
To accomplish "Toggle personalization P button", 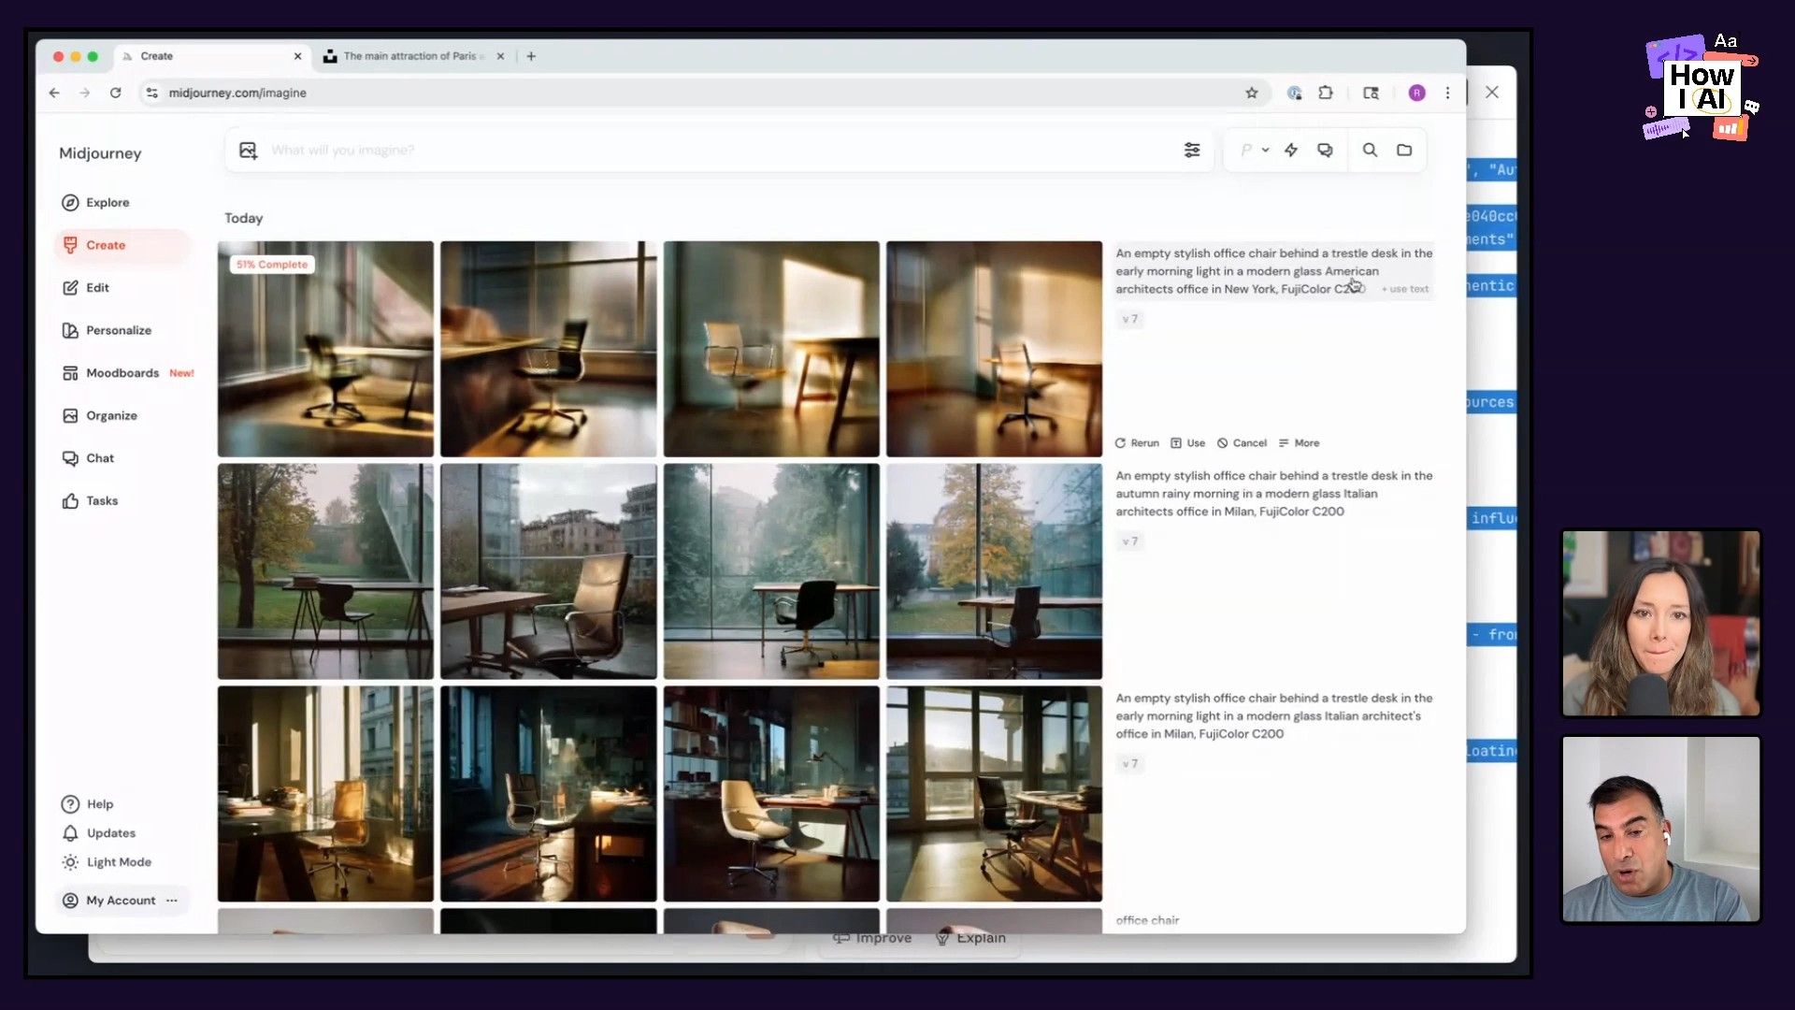I will [1246, 150].
